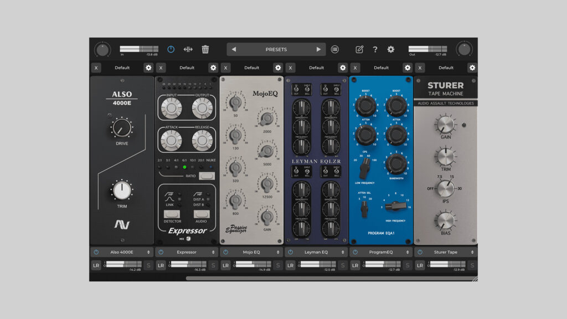Click Default preset label above MojoEQ
The image size is (567, 319).
coord(252,68)
